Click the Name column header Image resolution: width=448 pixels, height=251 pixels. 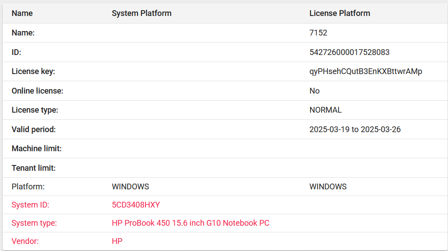(22, 13)
